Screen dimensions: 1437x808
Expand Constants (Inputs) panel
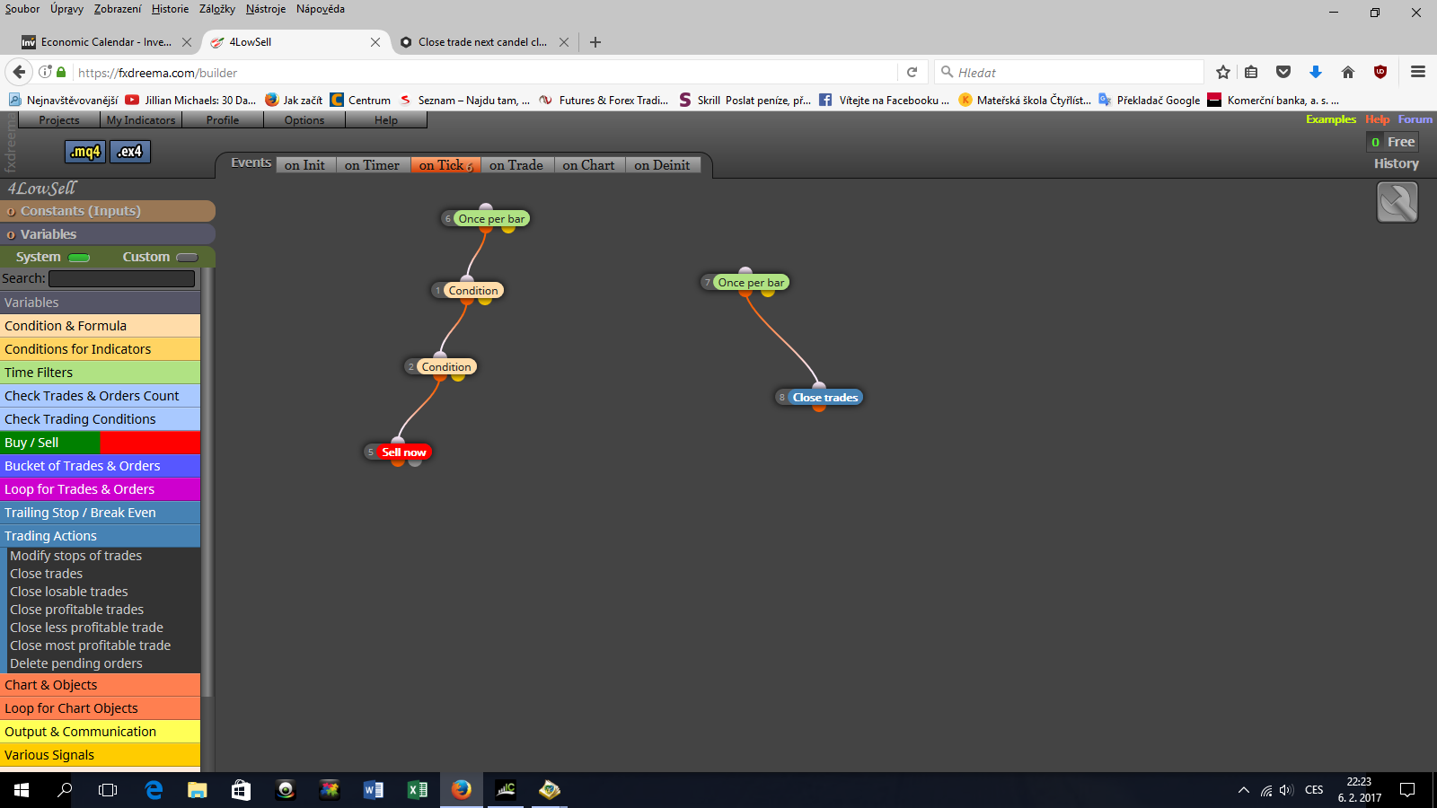[107, 211]
